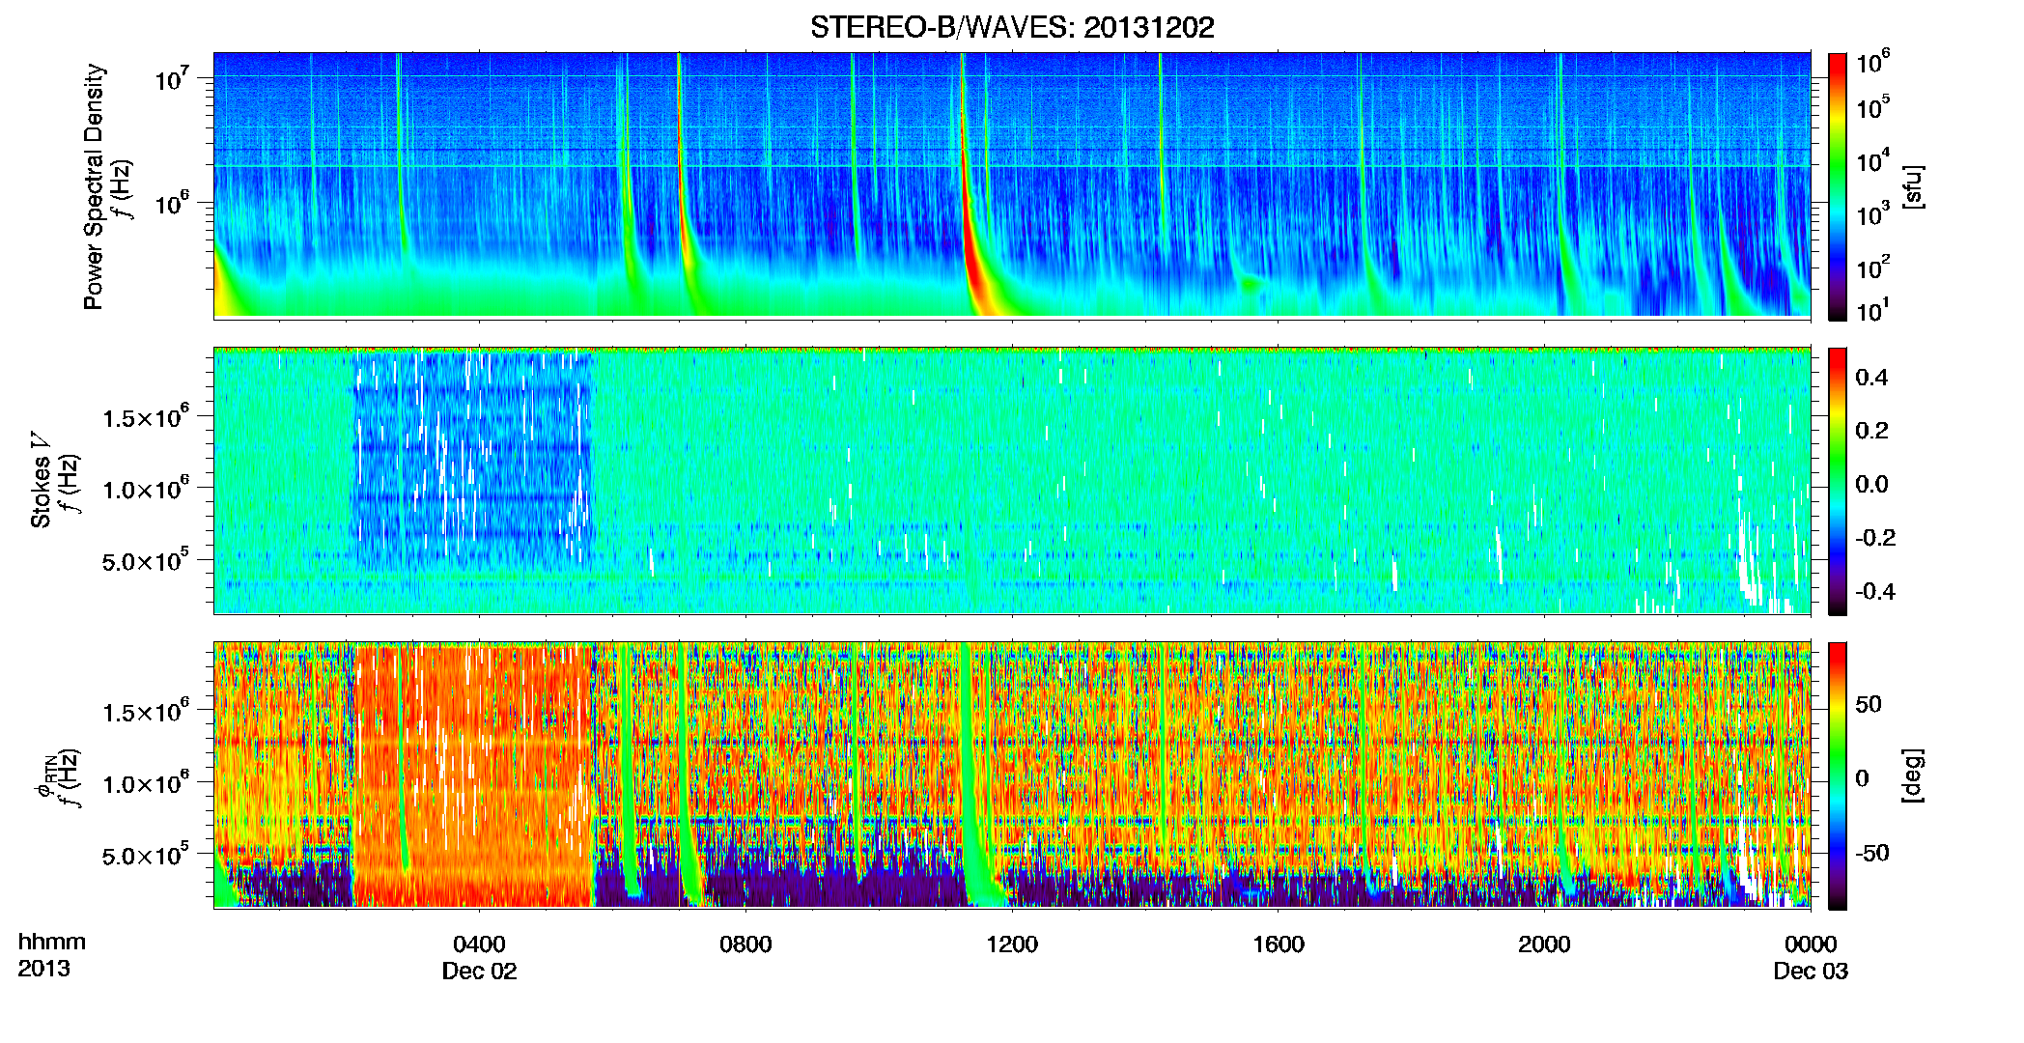The width and height of the screenshot is (2024, 1043).
Task: Click the 0.0 value on Stokes color bar
Action: pos(1871,484)
